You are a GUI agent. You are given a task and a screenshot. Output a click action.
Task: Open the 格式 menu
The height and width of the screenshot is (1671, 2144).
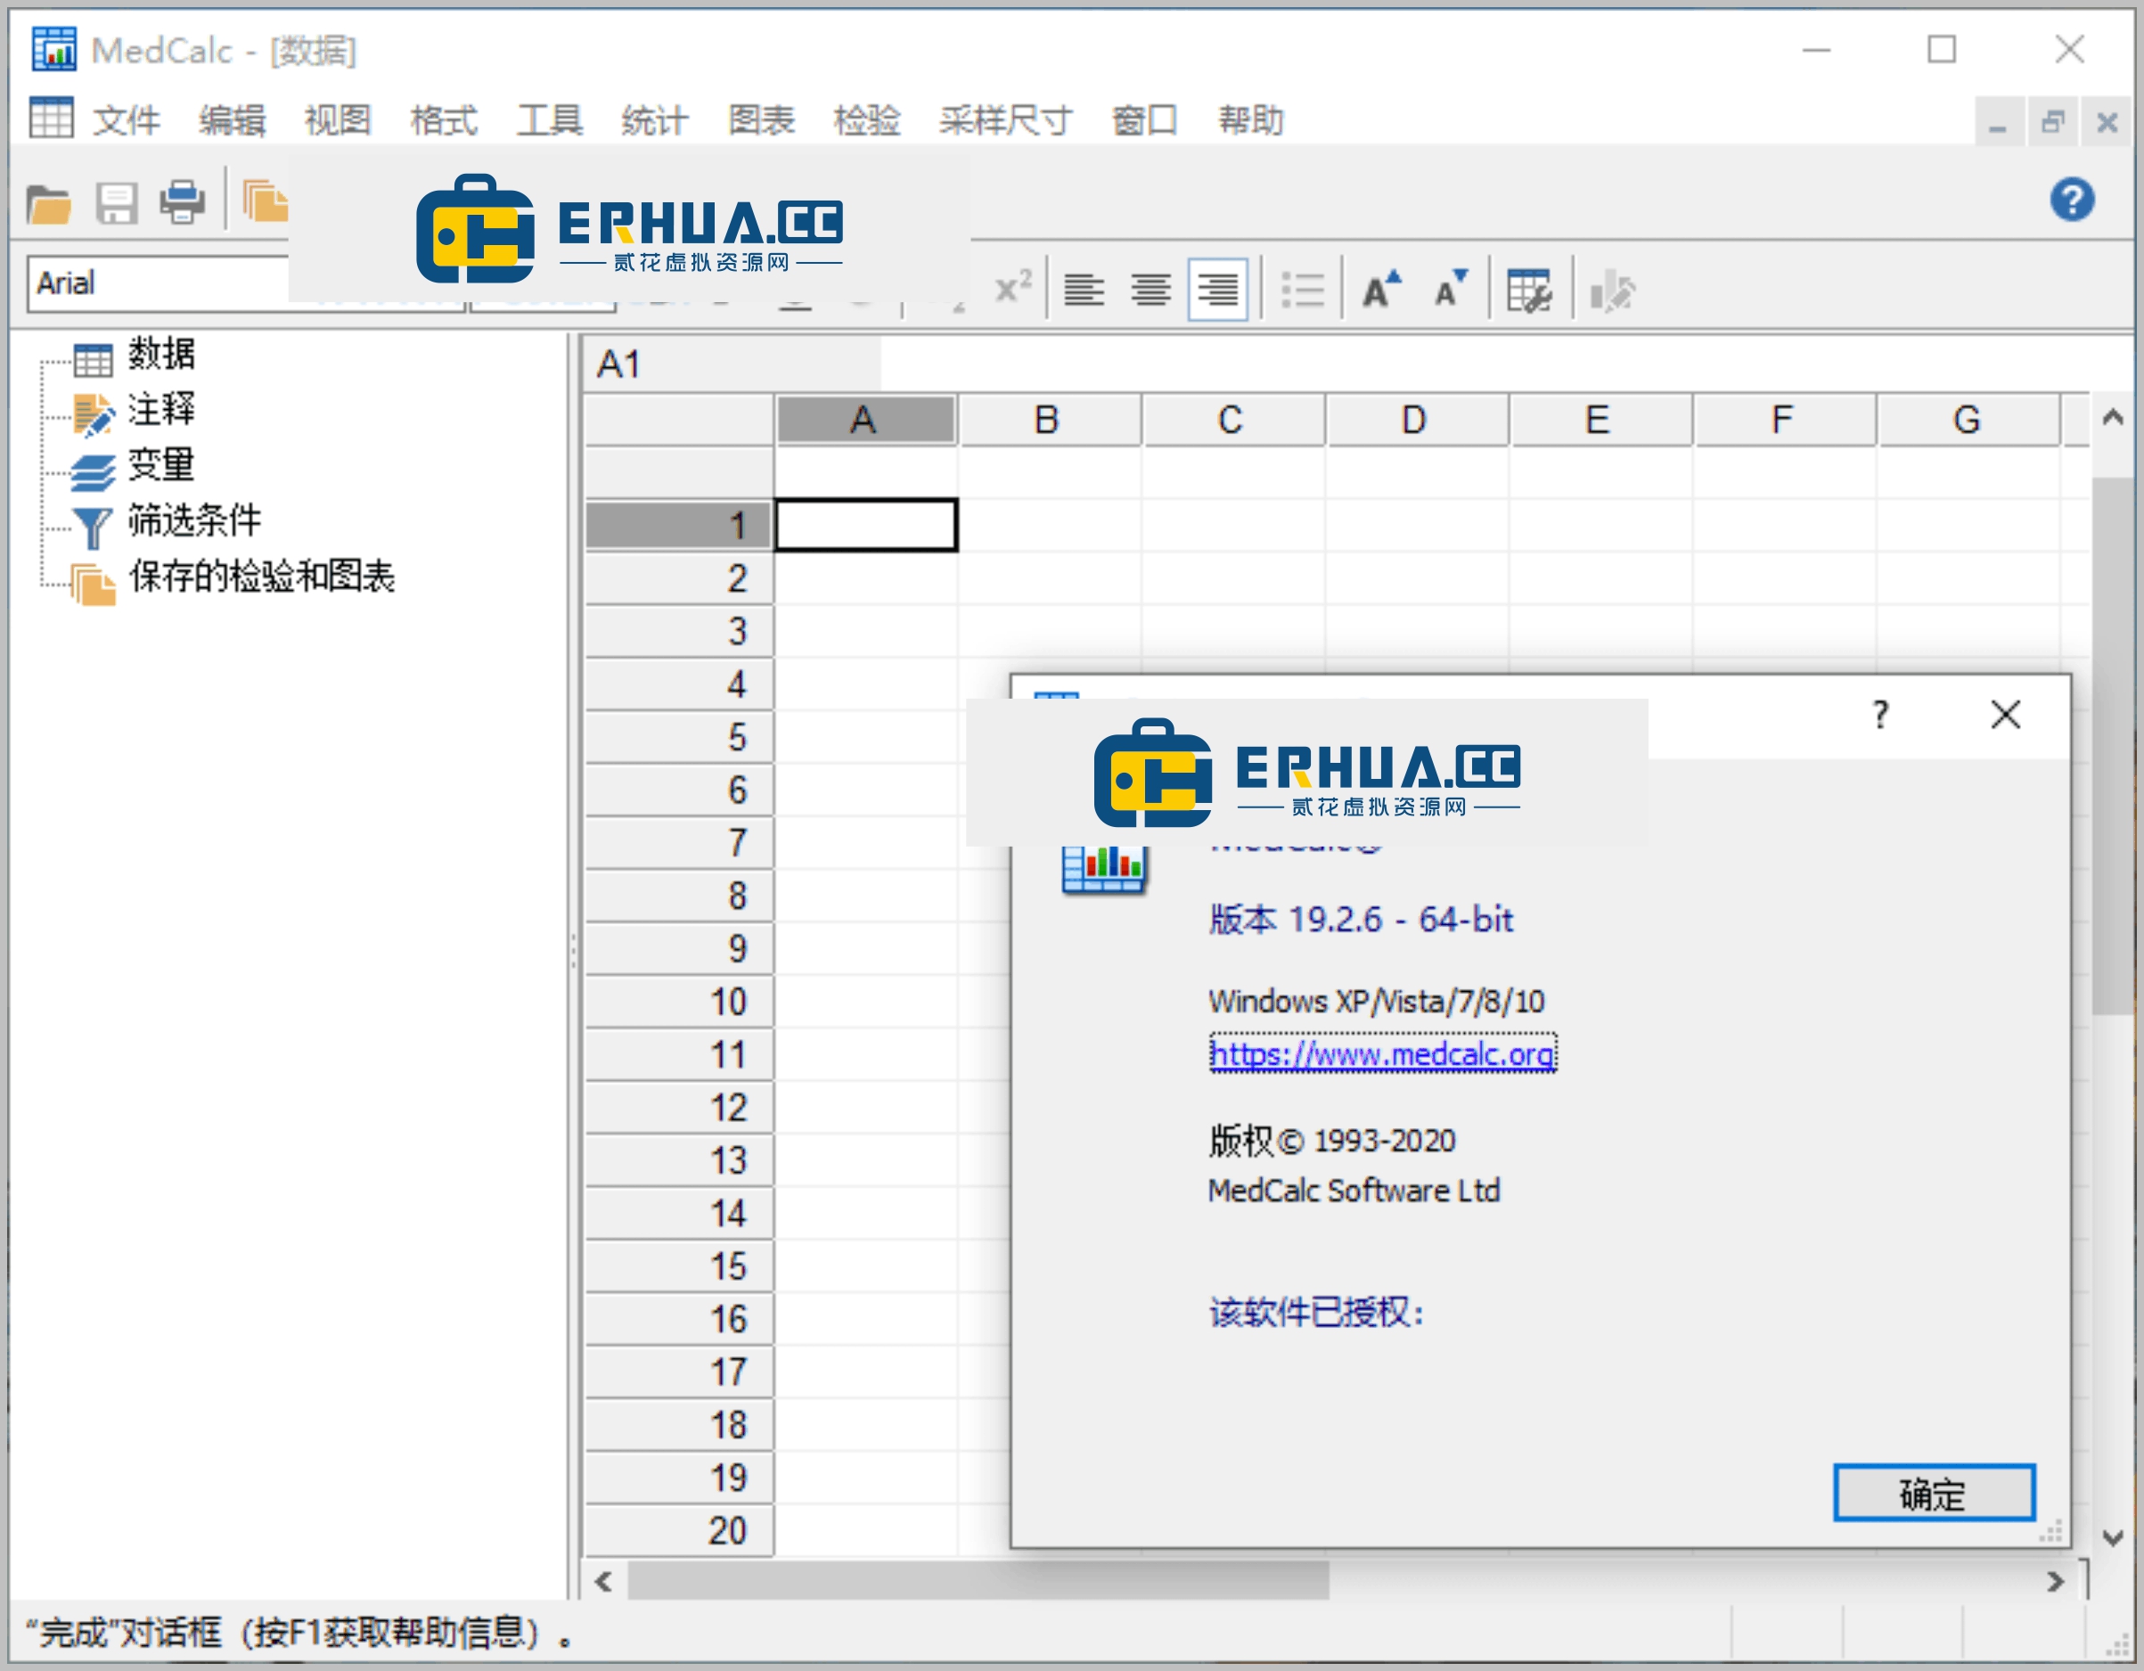click(444, 121)
